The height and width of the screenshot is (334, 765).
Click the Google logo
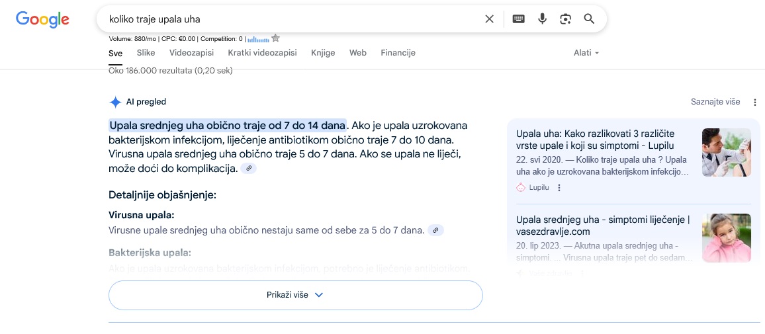42,19
